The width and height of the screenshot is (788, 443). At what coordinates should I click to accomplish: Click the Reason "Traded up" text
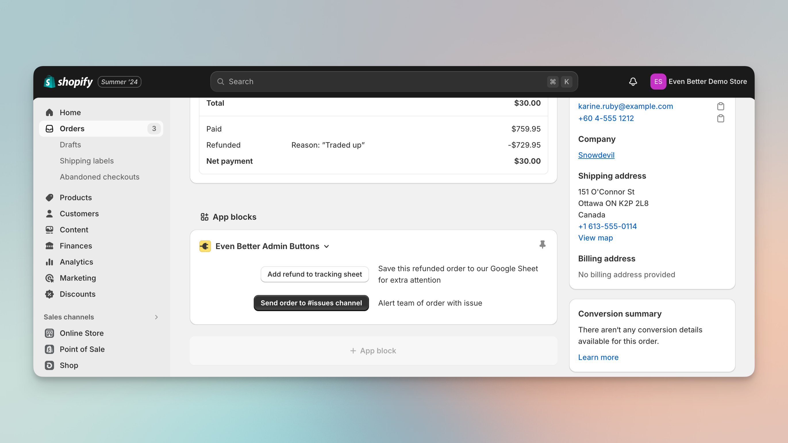tap(328, 145)
